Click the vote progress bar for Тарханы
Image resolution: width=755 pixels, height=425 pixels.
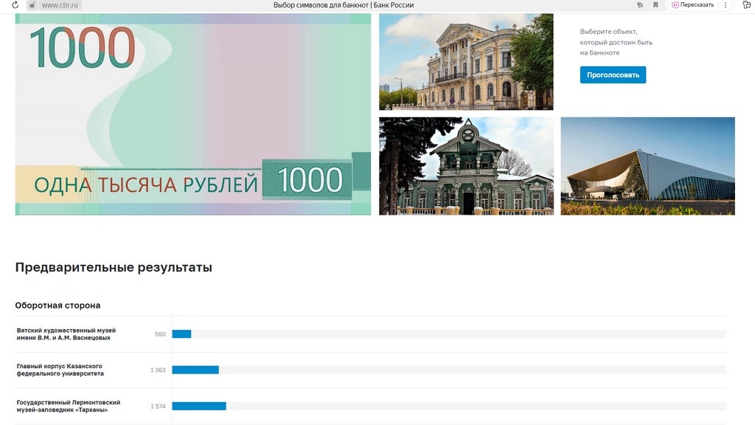(x=199, y=405)
